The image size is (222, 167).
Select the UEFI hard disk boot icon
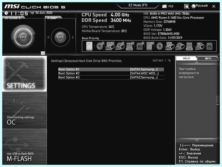(150, 46)
